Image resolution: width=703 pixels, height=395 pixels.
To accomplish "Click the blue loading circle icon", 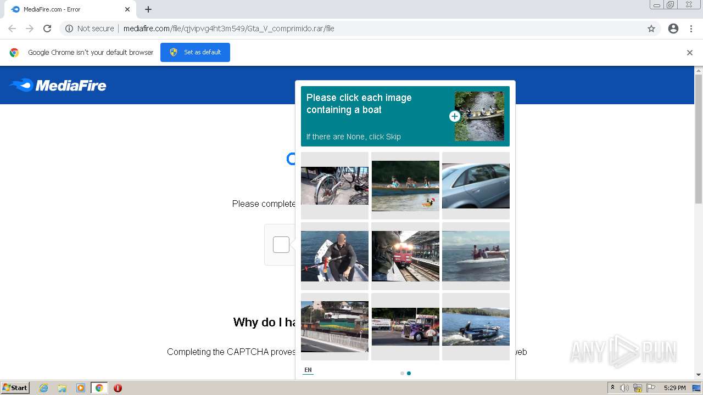I will 292,159.
